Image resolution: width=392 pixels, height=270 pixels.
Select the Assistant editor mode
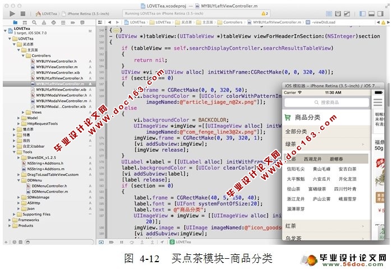338,13
